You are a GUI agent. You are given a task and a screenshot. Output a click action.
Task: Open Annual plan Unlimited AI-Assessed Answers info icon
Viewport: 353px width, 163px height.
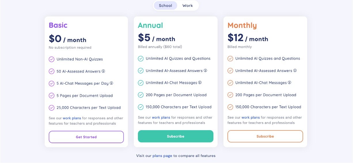coord(205,71)
